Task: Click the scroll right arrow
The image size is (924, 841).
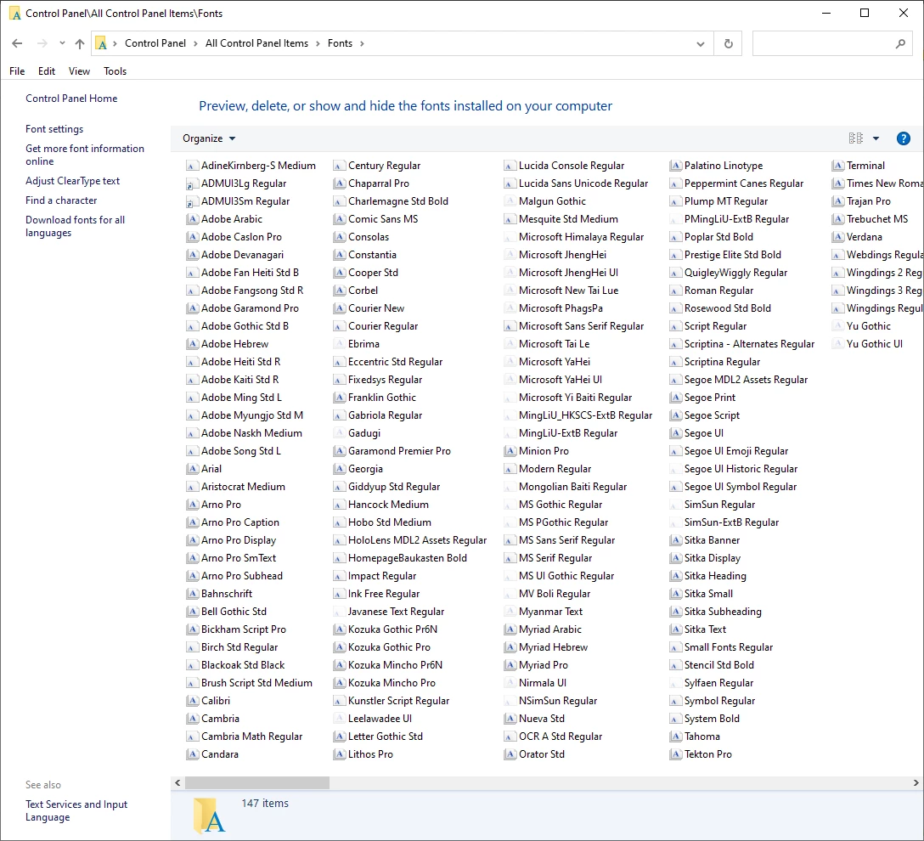Action: pos(916,782)
